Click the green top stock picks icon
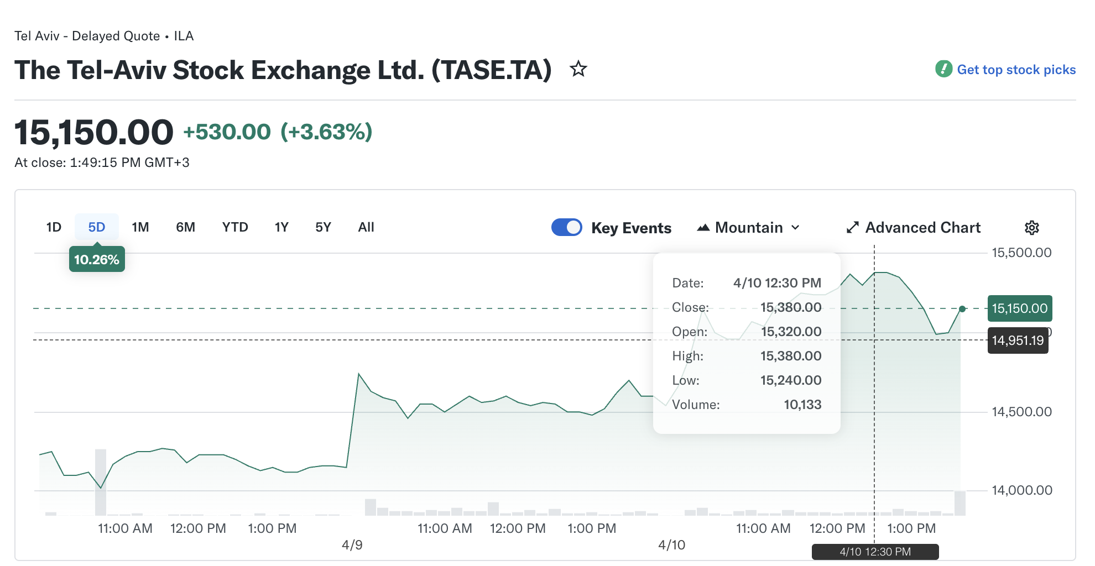Image resolution: width=1095 pixels, height=566 pixels. coord(943,69)
